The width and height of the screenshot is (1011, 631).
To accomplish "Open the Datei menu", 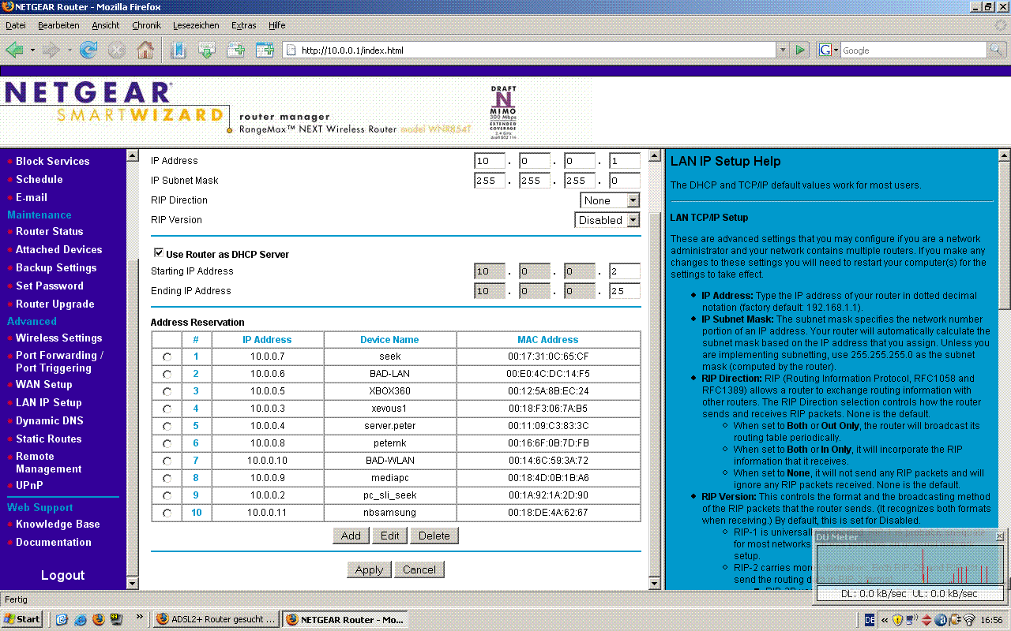I will click(15, 25).
